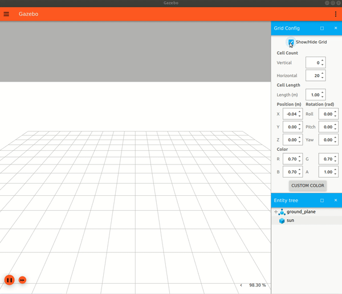
Task: Increase Position Y value
Action: (299, 124)
